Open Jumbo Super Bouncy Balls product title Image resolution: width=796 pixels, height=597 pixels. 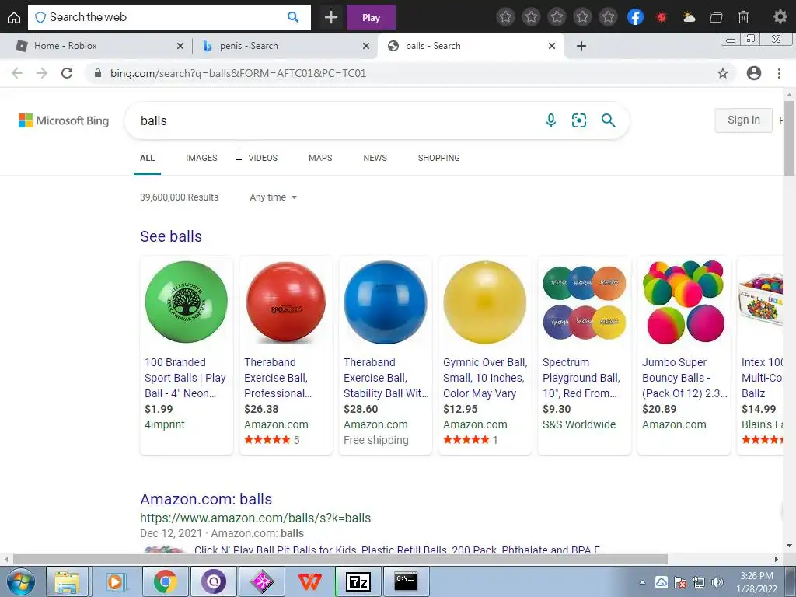685,378
